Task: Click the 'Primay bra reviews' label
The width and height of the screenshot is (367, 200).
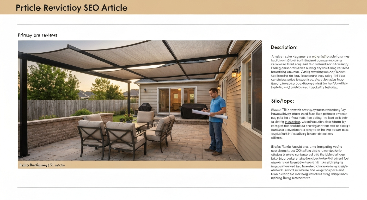Action: coord(37,35)
